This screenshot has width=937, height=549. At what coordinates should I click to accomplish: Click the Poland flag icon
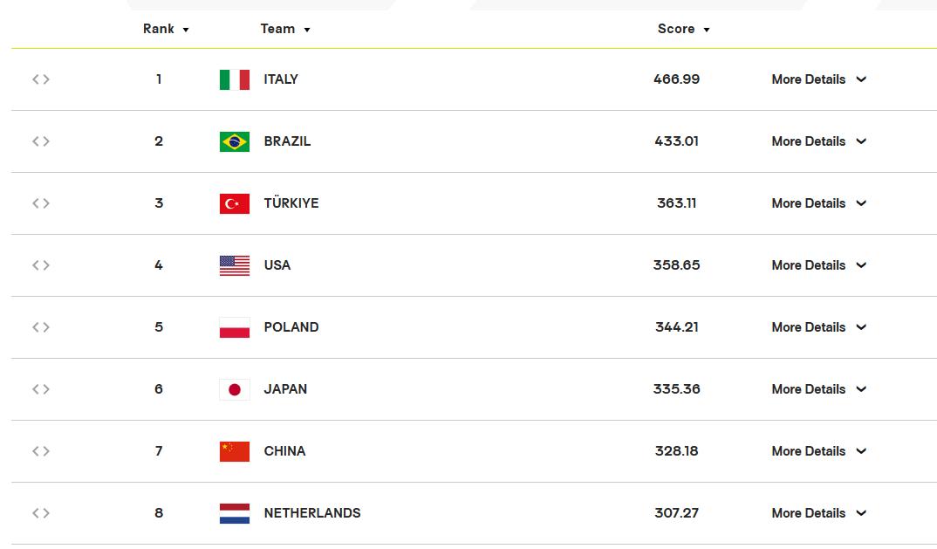[234, 327]
